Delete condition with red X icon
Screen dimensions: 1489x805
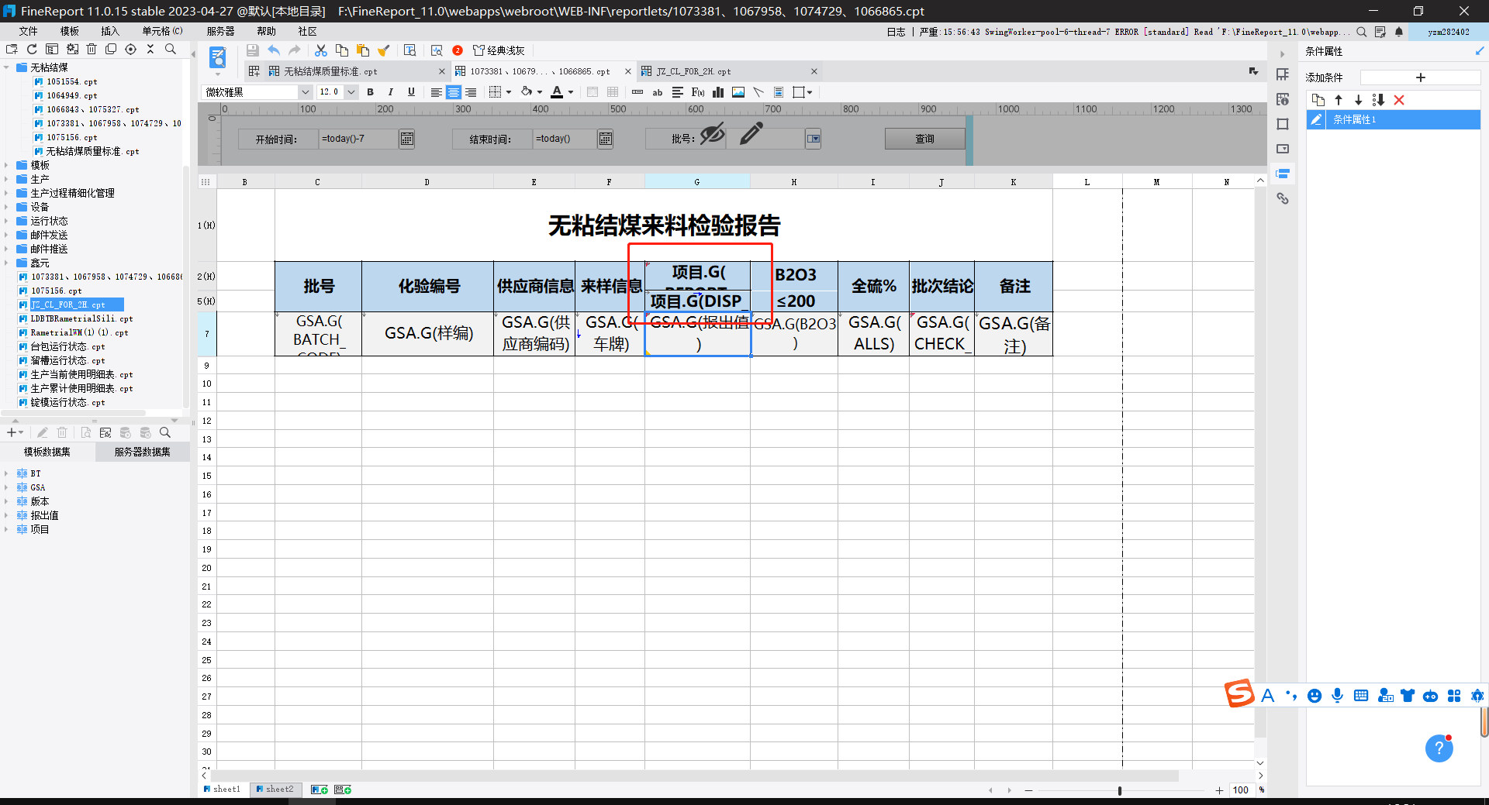(x=1399, y=100)
